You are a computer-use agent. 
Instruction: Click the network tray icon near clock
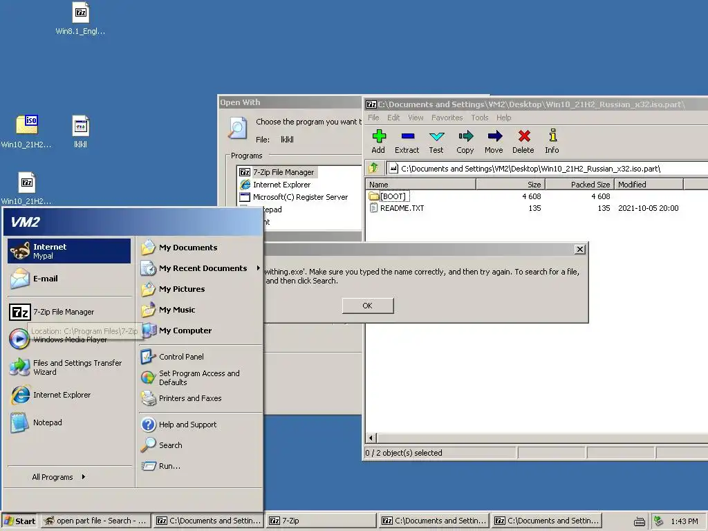[x=659, y=521]
